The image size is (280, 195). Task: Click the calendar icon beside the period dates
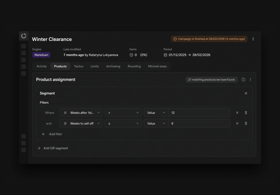[165, 55]
